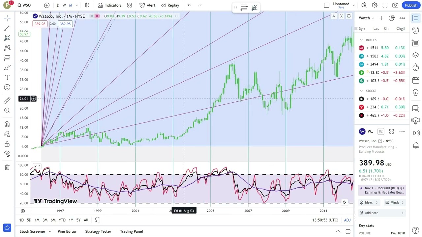The height and width of the screenshot is (237, 422).
Task: Take a chart snapshot with the camera
Action: coord(395,5)
